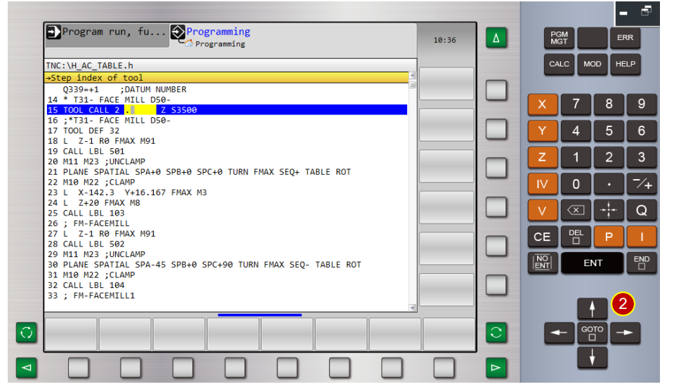Screen dimensions: 674x389
Task: Switch to Program run mode tab
Action: [x=107, y=35]
